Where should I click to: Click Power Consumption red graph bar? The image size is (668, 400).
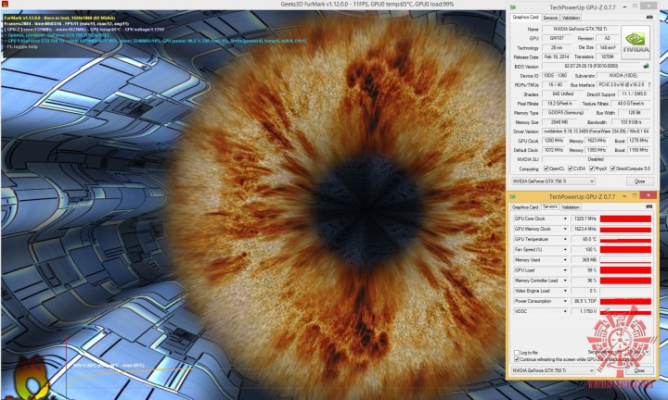[625, 301]
